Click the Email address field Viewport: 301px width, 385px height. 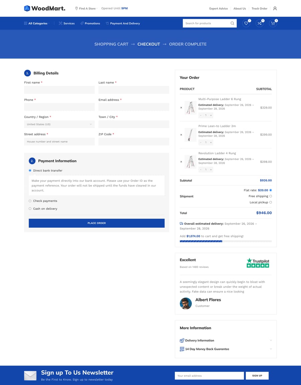point(134,107)
